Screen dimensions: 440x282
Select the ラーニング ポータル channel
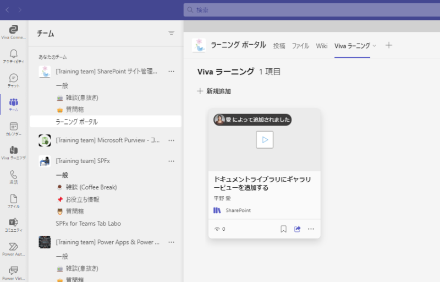click(x=106, y=122)
